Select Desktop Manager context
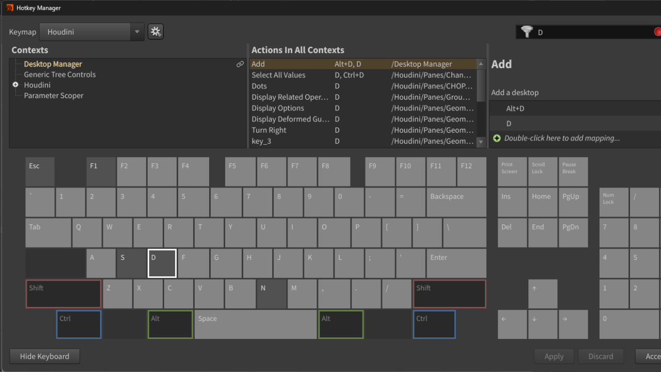The height and width of the screenshot is (372, 661). tap(53, 64)
